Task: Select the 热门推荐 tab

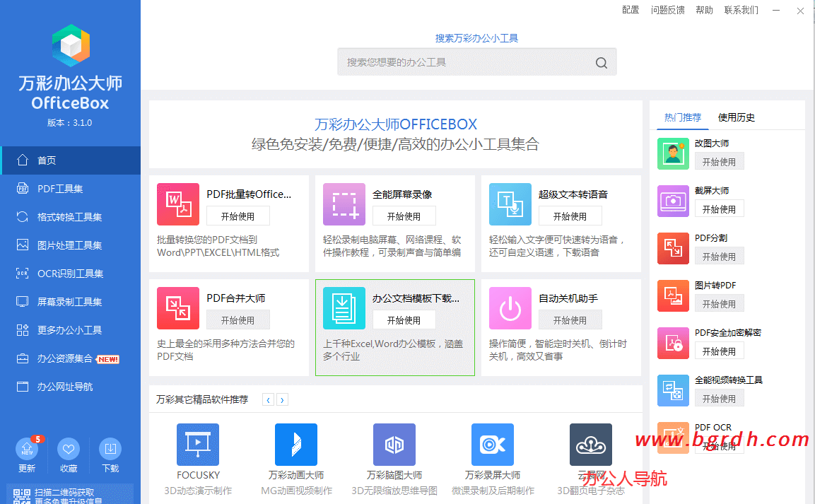Action: (x=683, y=117)
